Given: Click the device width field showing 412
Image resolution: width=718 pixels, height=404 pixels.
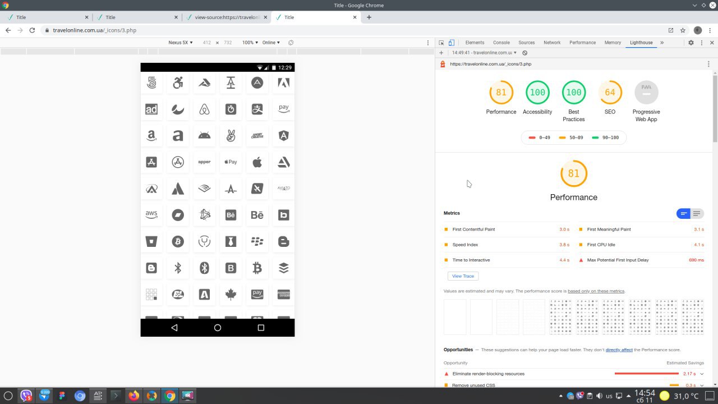Looking at the screenshot, I should click(x=207, y=43).
